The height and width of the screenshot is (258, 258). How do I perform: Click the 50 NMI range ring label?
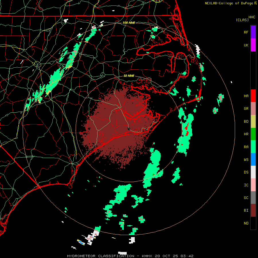(129, 76)
